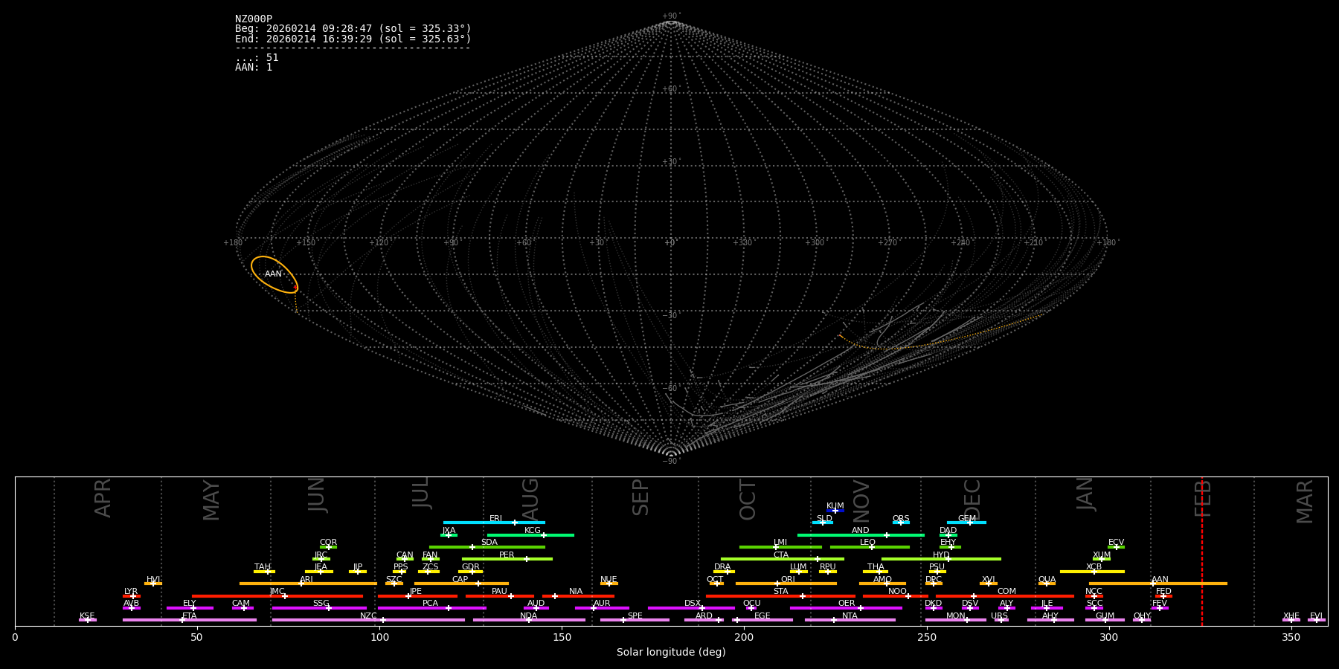Click the +270 longitude label on sky map
Screen dimensions: 1339x669
tap(887, 243)
